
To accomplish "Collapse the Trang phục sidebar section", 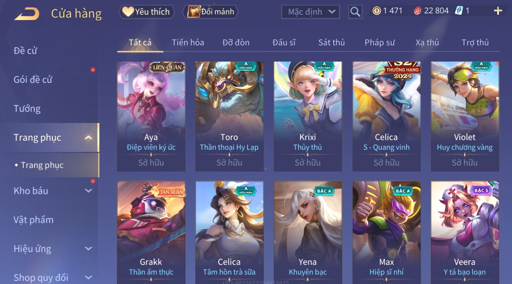I will (88, 138).
